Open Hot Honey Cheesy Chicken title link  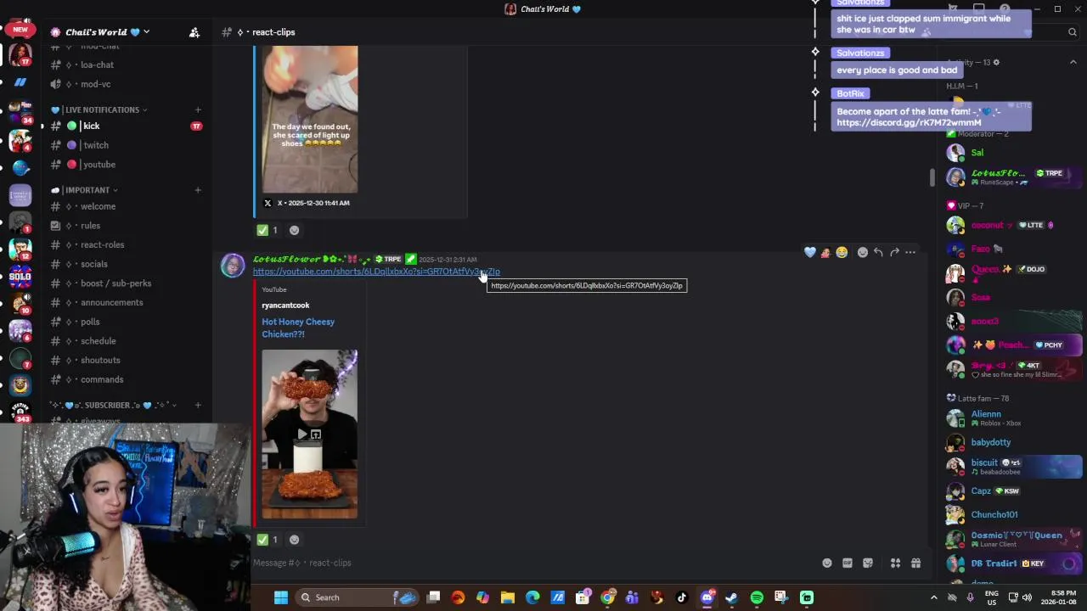click(x=298, y=328)
